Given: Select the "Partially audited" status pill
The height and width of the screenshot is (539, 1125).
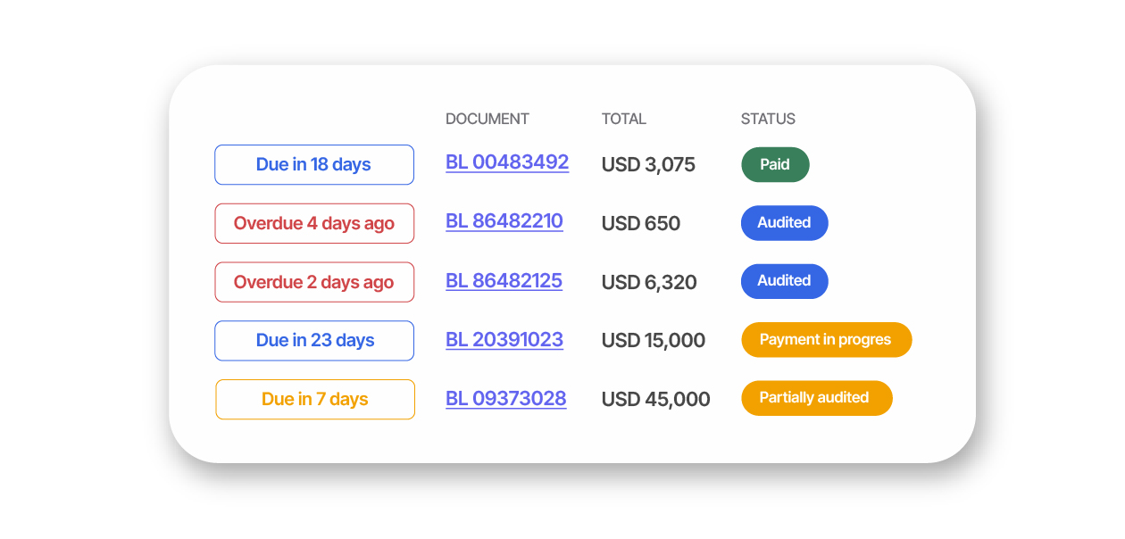Looking at the screenshot, I should tap(816, 398).
